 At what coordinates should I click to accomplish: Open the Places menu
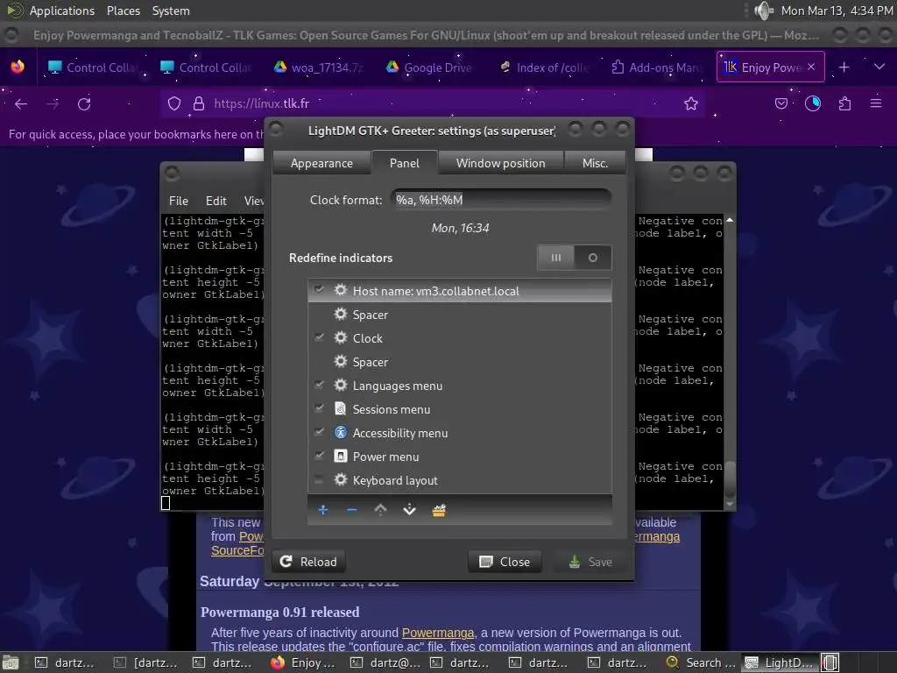pyautogui.click(x=123, y=11)
